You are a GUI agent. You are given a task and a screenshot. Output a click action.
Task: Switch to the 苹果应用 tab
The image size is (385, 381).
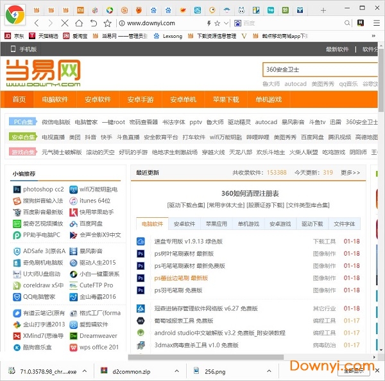point(216,224)
